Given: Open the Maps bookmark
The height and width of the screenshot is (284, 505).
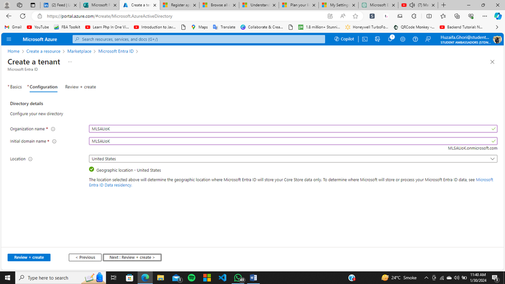Looking at the screenshot, I should (x=199, y=27).
